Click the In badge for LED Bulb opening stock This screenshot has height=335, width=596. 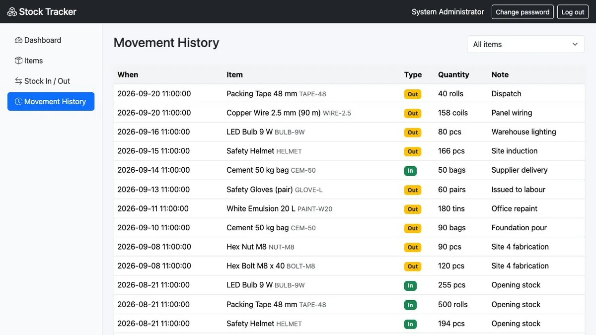(410, 285)
